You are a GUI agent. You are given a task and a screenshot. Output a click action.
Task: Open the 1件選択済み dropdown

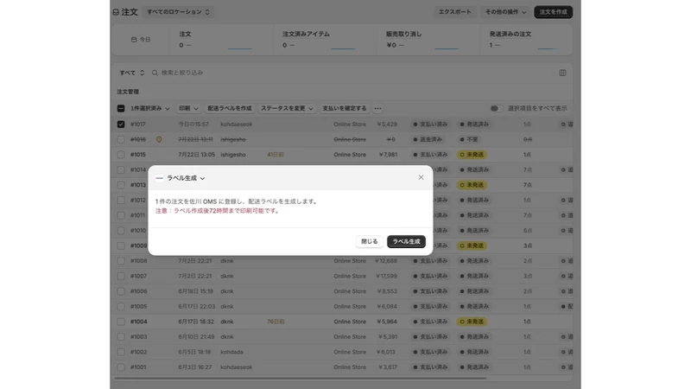pyautogui.click(x=149, y=109)
